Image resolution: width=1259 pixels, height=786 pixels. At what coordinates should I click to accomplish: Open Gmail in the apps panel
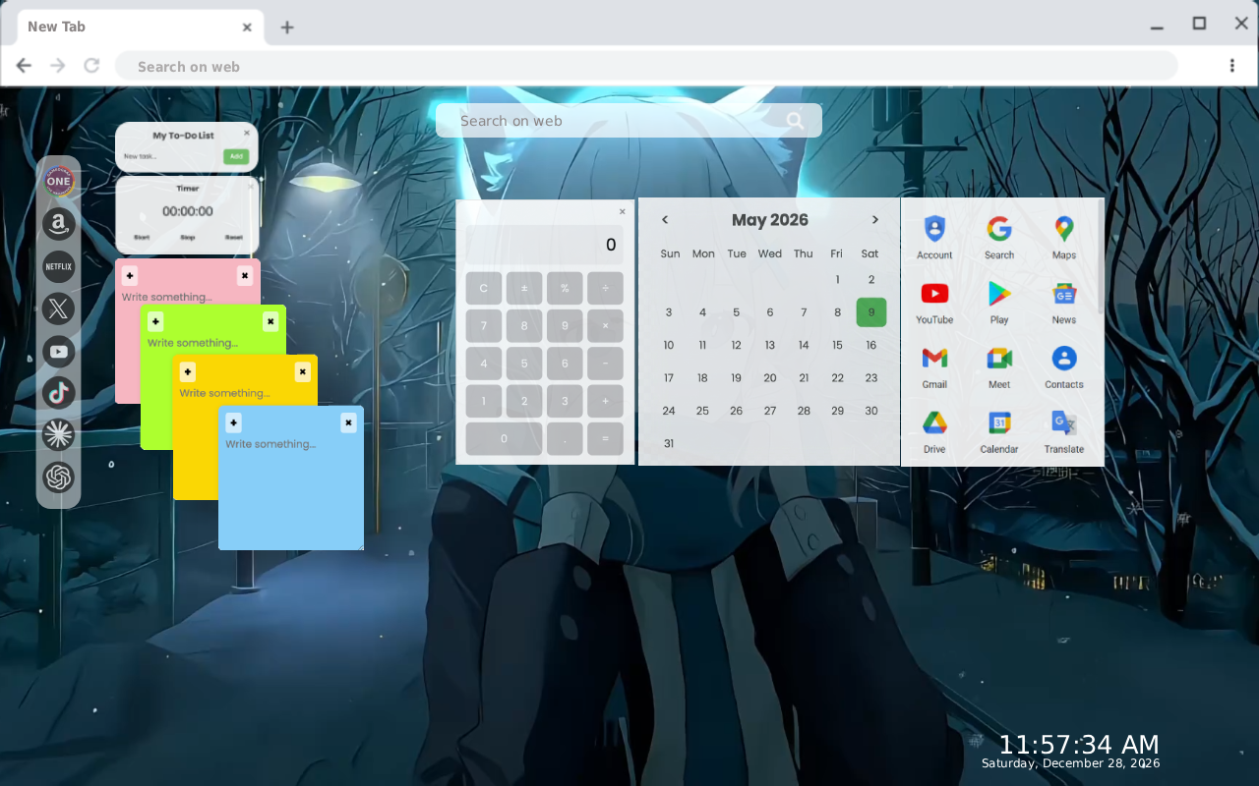(934, 367)
